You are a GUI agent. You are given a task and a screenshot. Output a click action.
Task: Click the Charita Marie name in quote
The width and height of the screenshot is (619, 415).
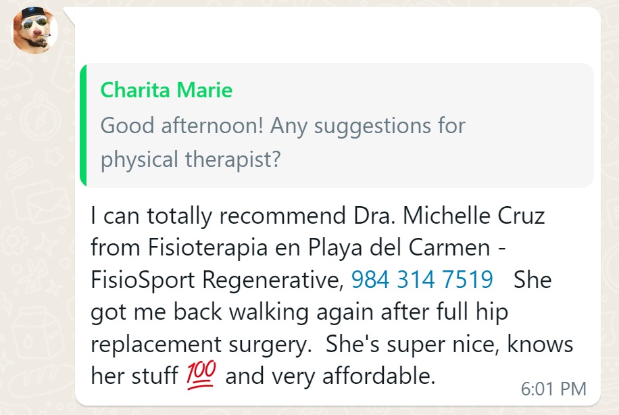click(x=166, y=90)
